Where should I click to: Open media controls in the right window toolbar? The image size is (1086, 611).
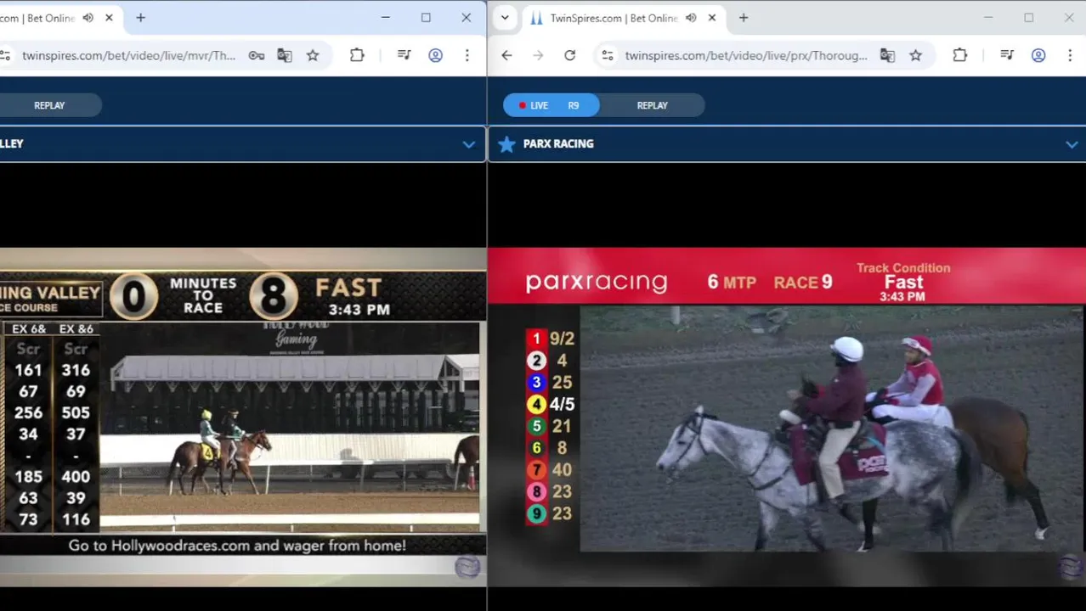1007,55
